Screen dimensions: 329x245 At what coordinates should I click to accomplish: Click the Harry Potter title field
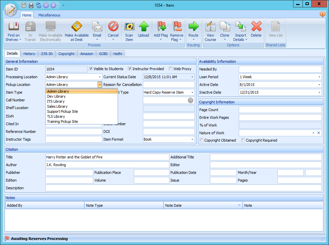pyautogui.click(x=107, y=157)
